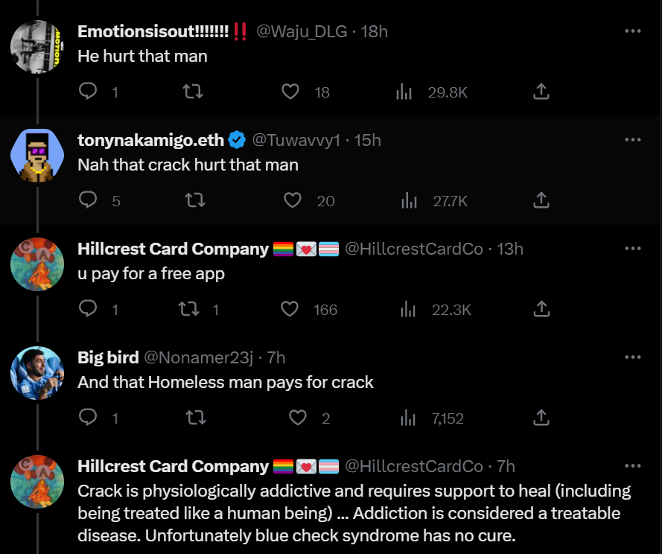Open the 18h timestamp on Waju_DLG's tweet

pos(375,31)
